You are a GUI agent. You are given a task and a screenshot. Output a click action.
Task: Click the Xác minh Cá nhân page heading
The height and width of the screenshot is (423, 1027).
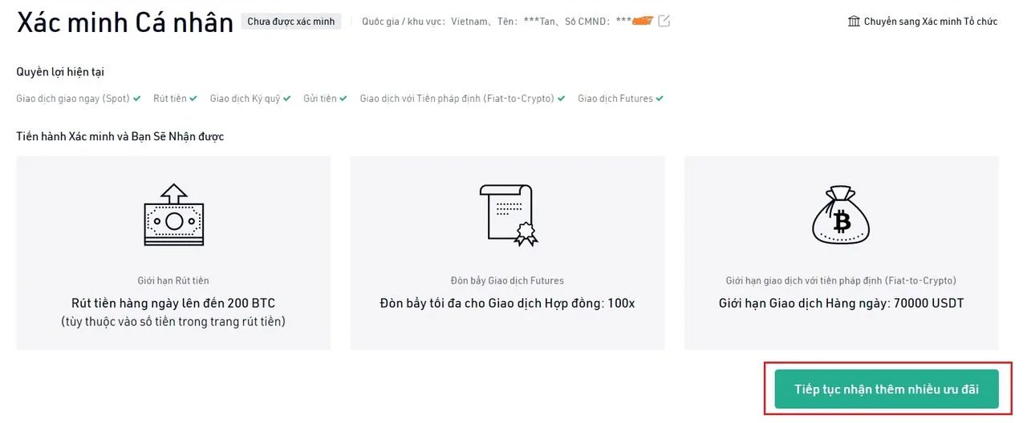125,22
